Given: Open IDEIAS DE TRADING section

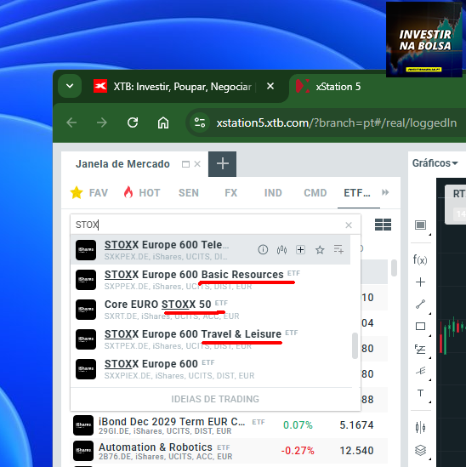Looking at the screenshot, I should (215, 399).
